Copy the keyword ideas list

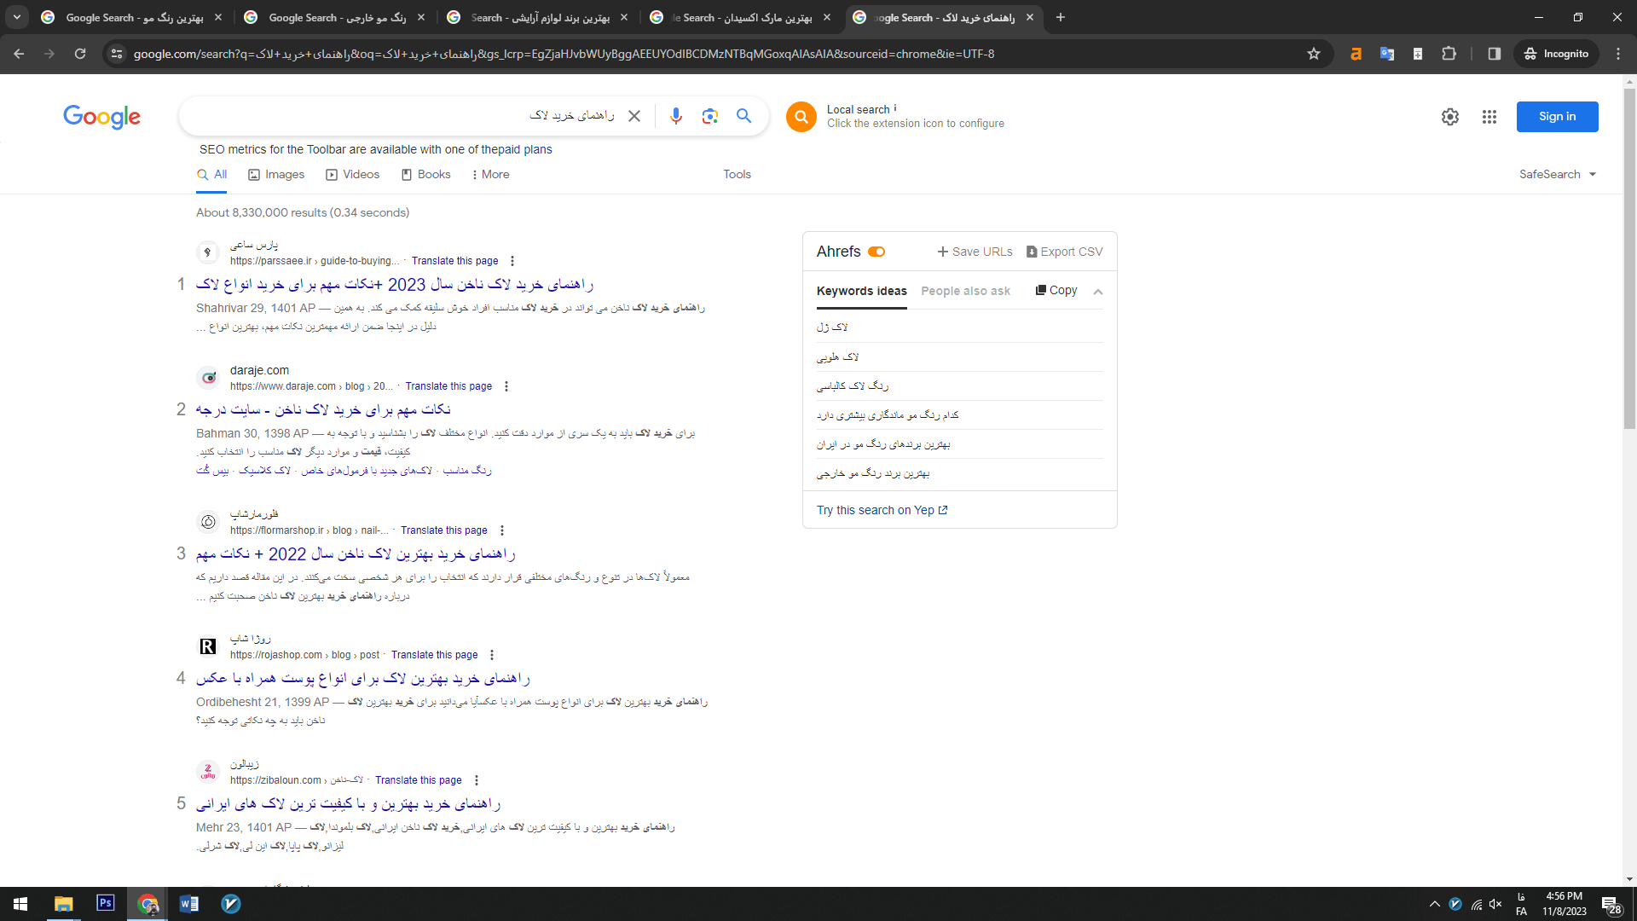point(1056,290)
